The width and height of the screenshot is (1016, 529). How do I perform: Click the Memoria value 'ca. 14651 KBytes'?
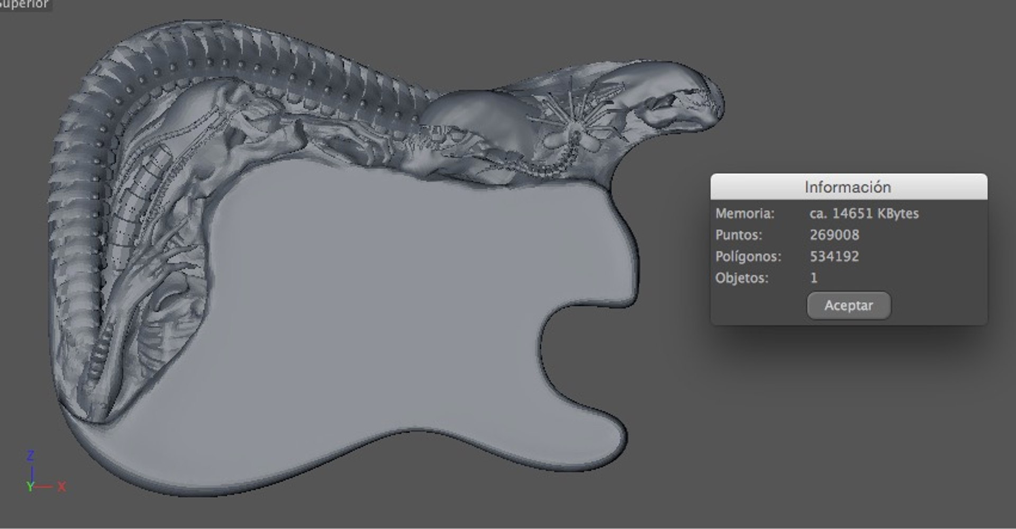click(x=864, y=213)
